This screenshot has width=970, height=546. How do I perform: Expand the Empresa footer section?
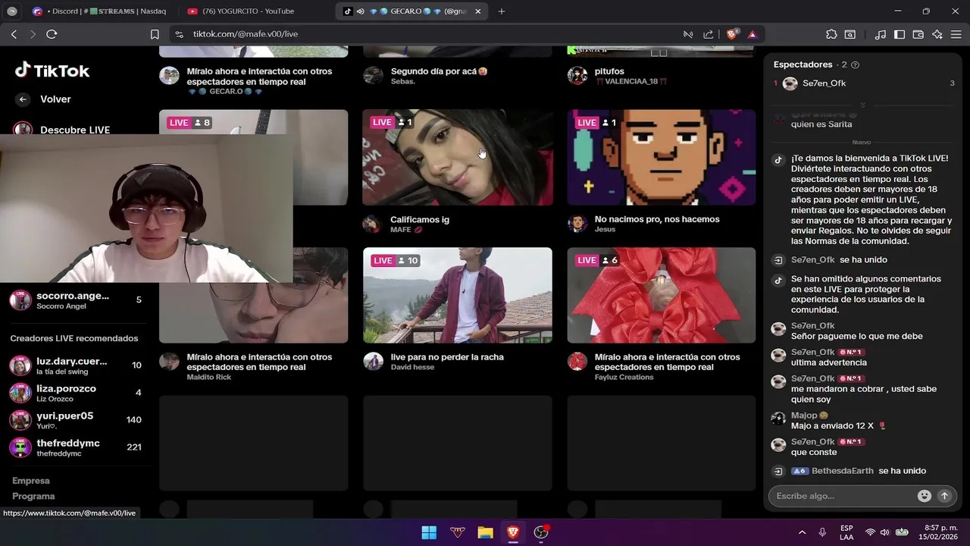tap(31, 481)
